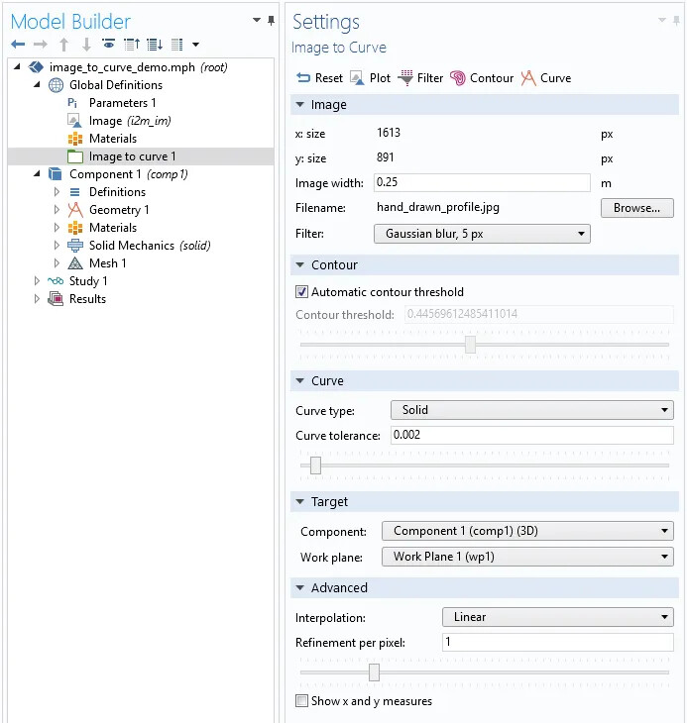The height and width of the screenshot is (723, 687).
Task: Open the Curve type dropdown
Action: [x=530, y=410]
